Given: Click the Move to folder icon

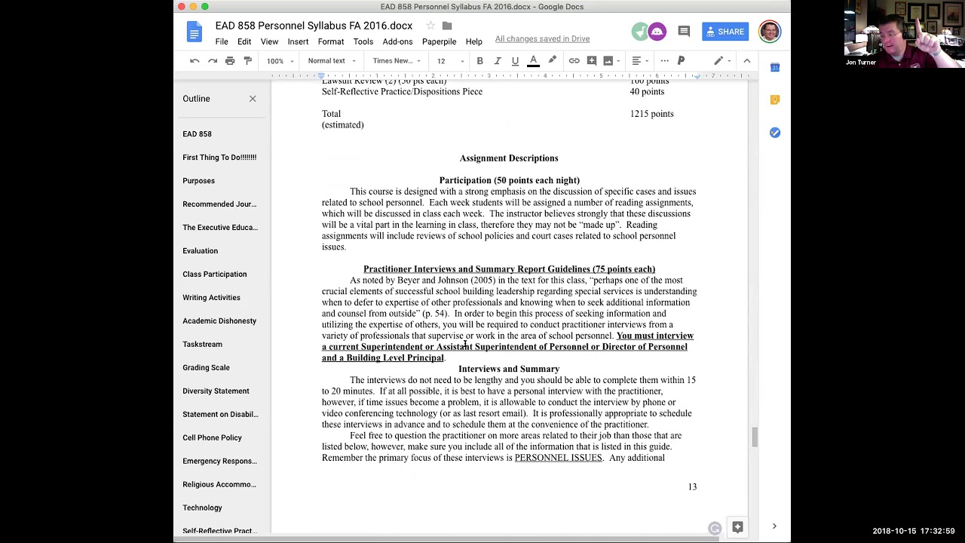Looking at the screenshot, I should 447,26.
